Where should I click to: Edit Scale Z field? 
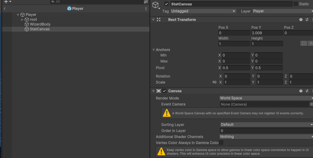(x=301, y=82)
